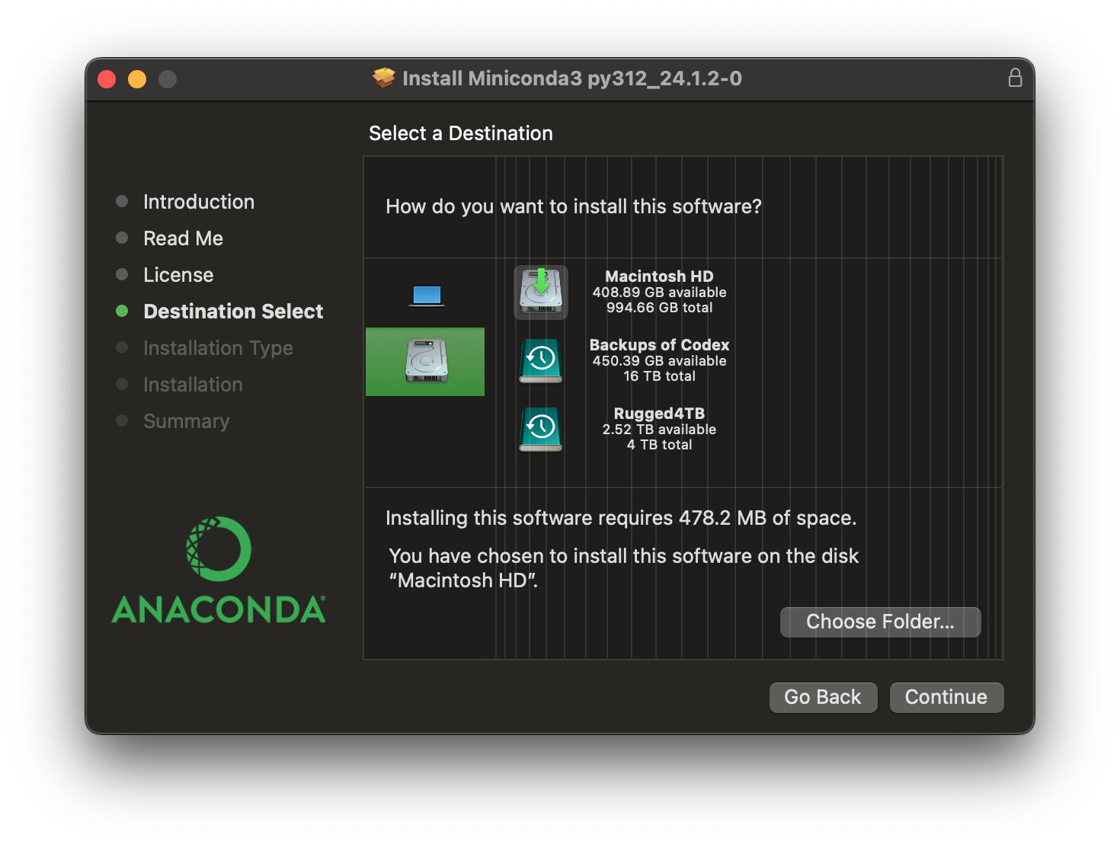The height and width of the screenshot is (847, 1120).
Task: Close the installer with the red button
Action: click(x=107, y=79)
